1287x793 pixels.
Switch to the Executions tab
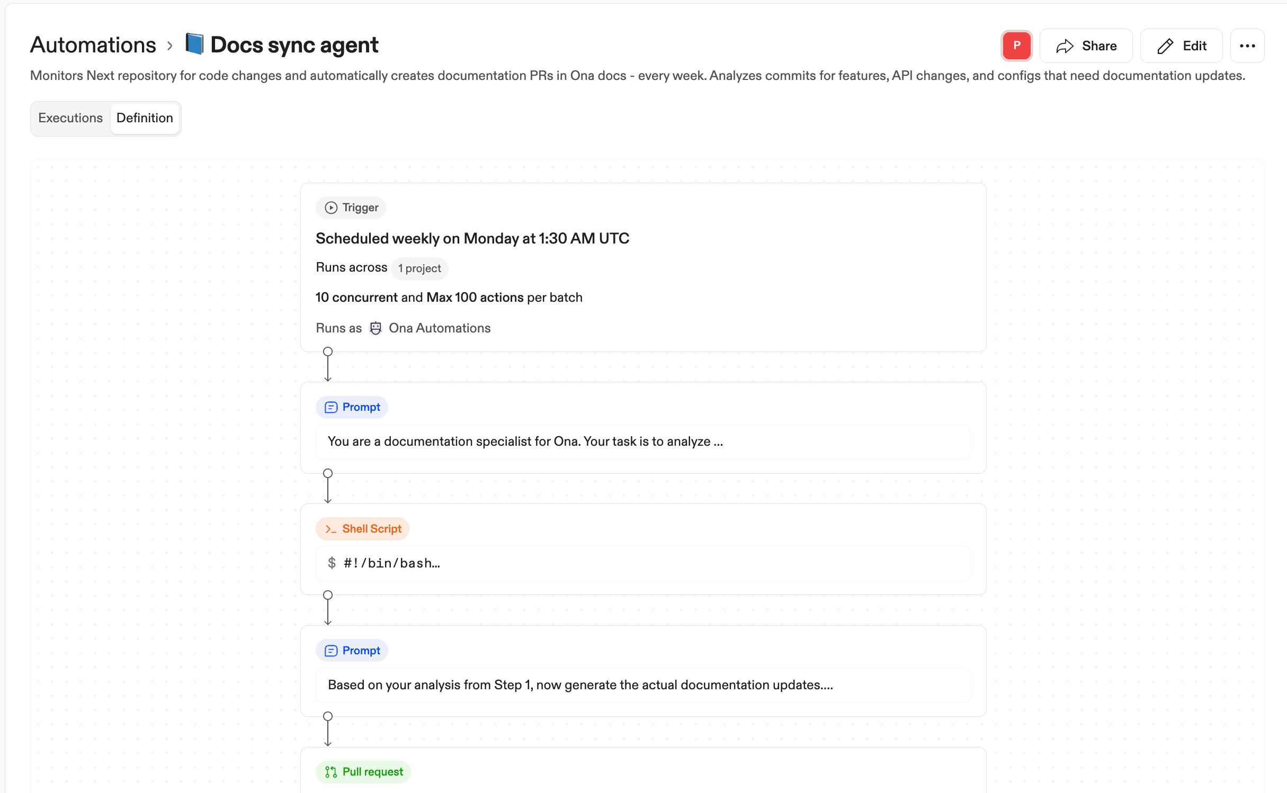tap(70, 118)
